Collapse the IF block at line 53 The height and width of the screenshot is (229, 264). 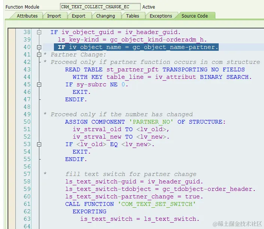click(x=39, y=144)
